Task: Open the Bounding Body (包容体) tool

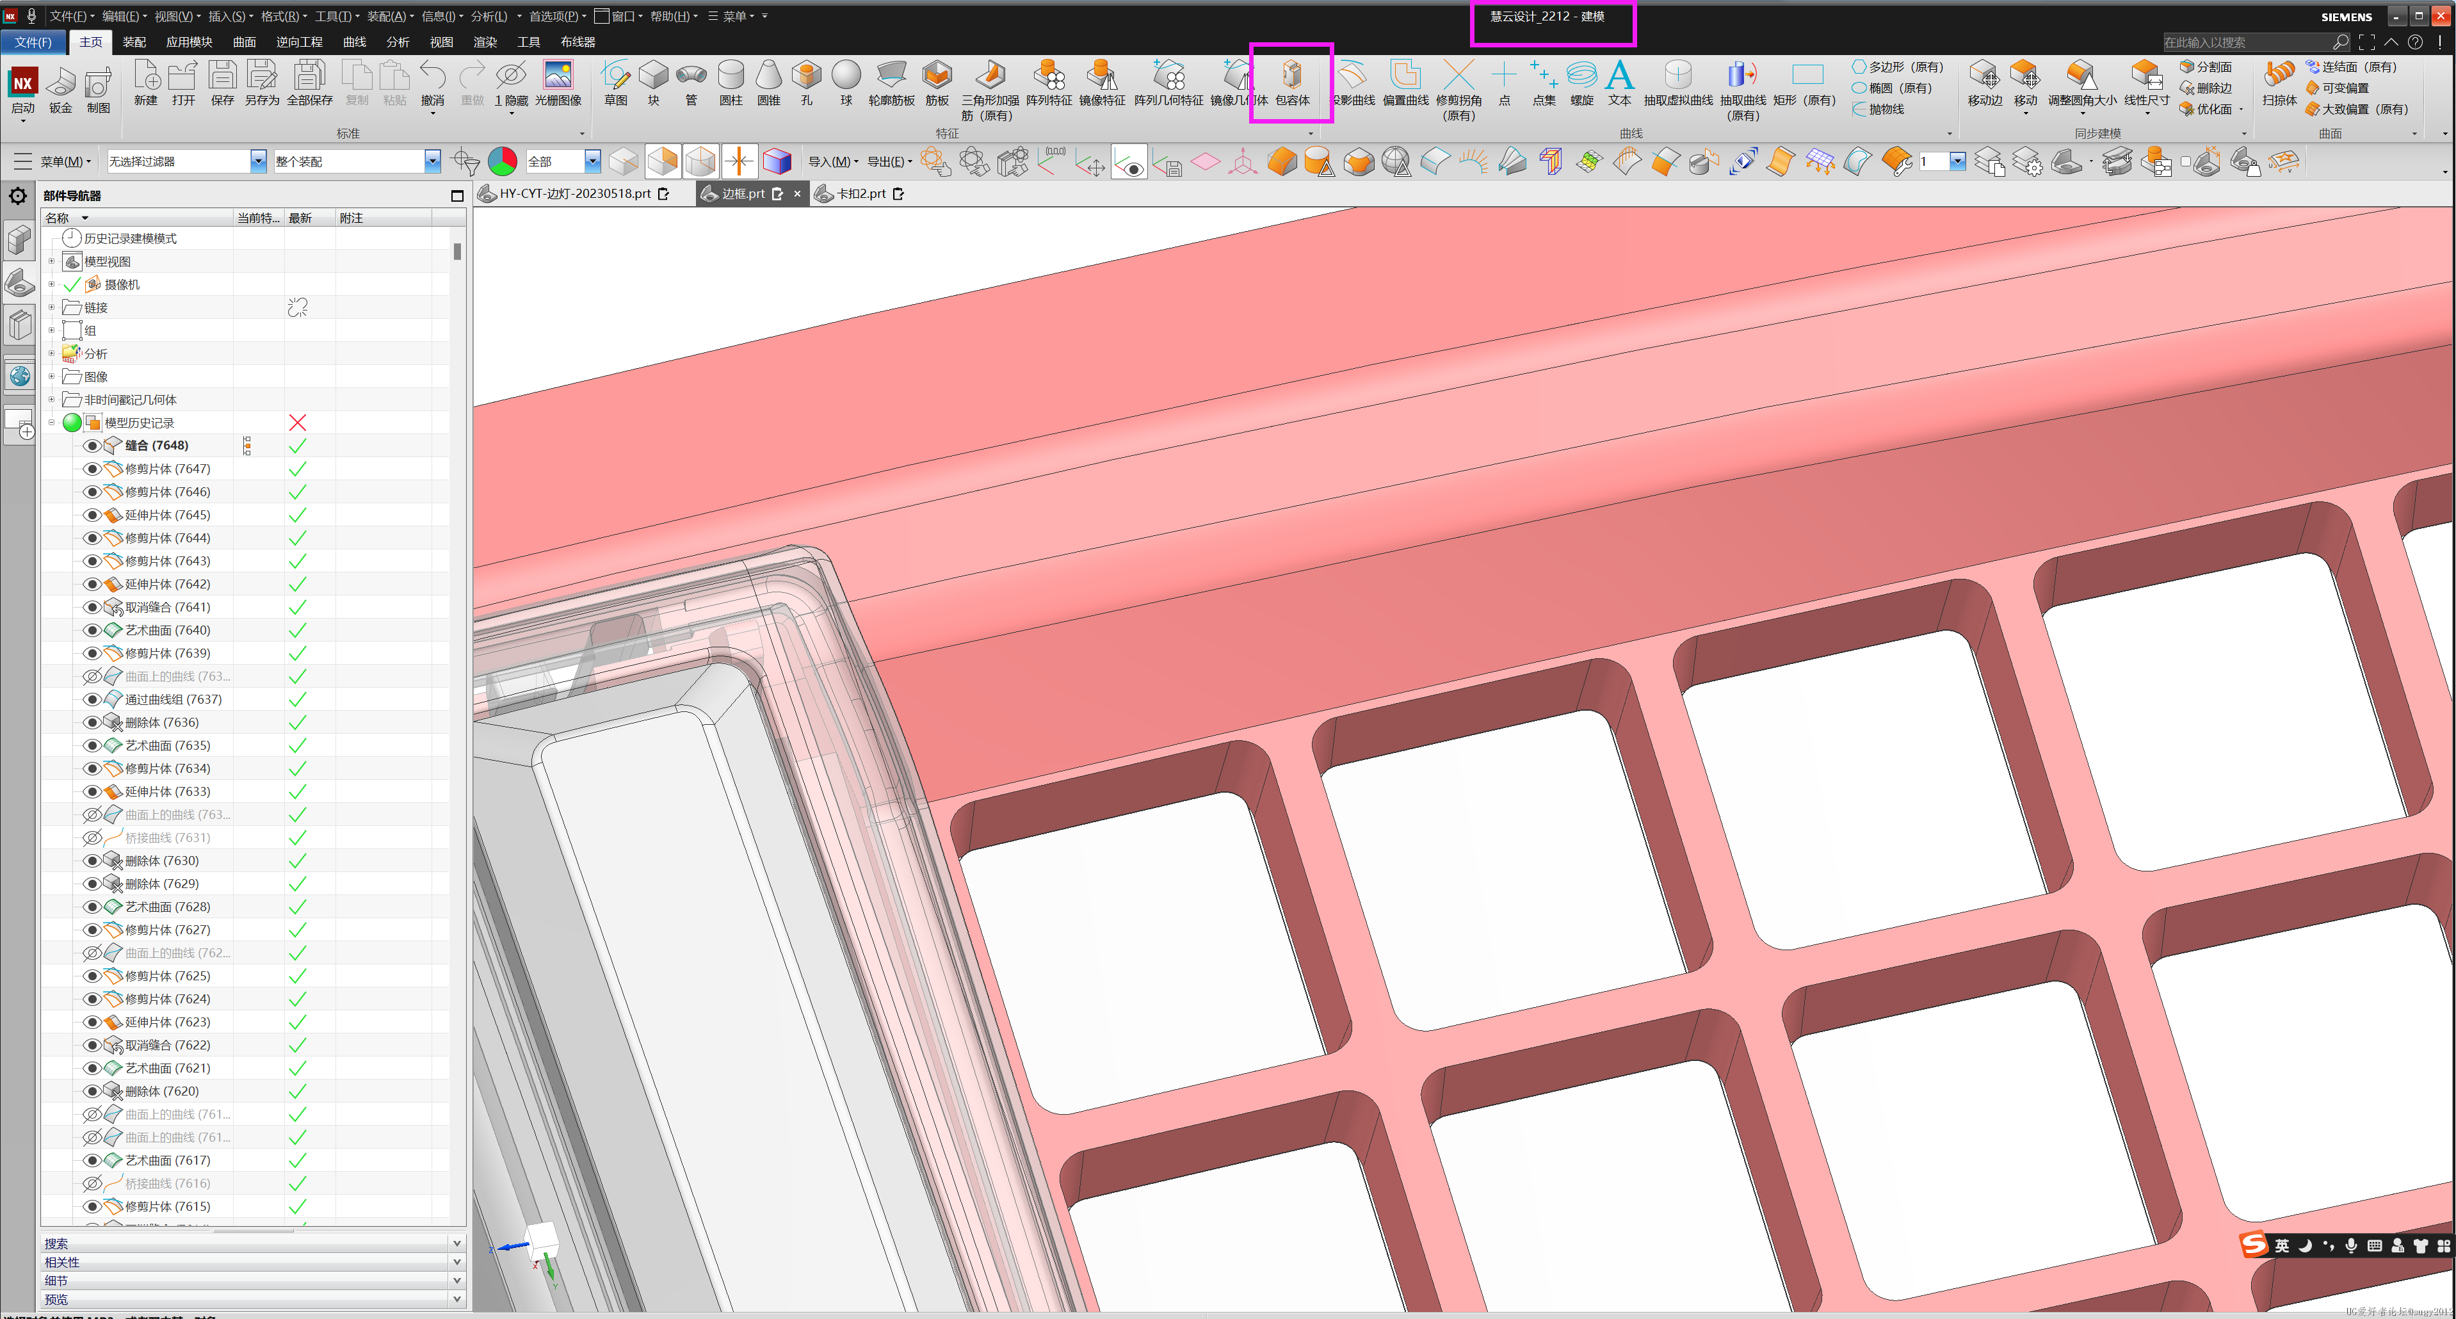Action: (1292, 83)
